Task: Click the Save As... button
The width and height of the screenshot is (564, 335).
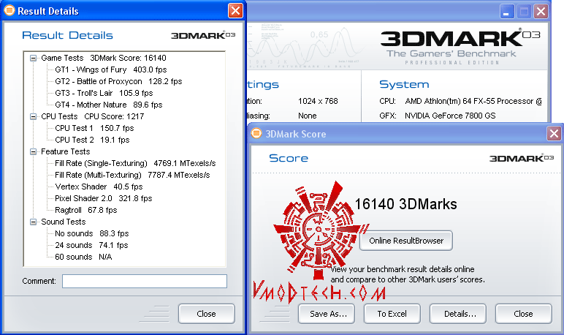Action: (x=327, y=314)
